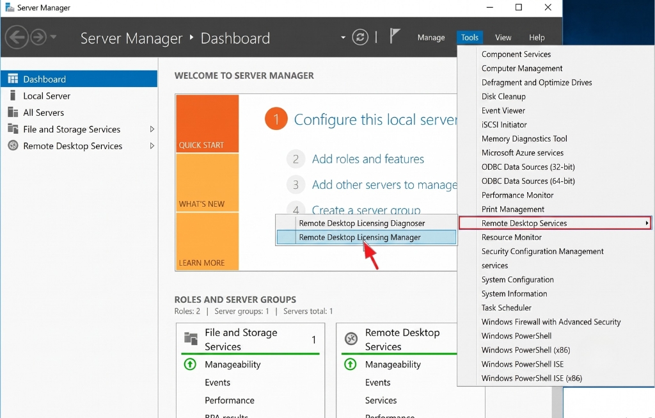The image size is (655, 418).
Task: Click Server Manager app icon in title bar
Action: click(x=9, y=8)
